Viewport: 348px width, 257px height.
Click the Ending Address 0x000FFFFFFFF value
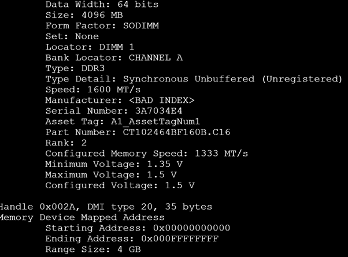click(x=180, y=239)
